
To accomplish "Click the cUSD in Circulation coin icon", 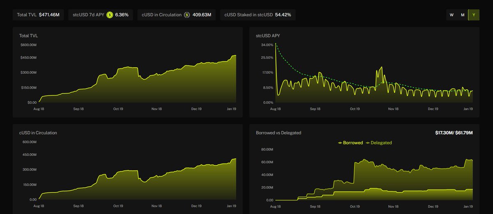I will [x=187, y=15].
